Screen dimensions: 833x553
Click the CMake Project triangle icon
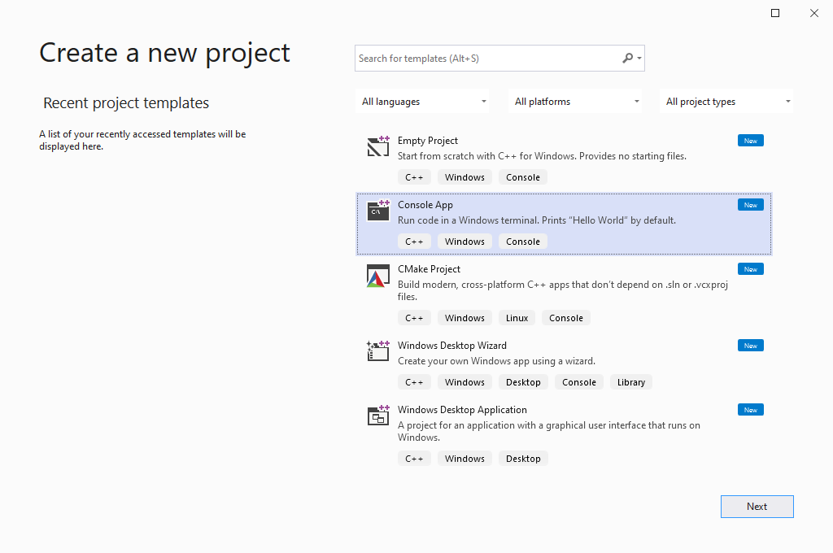[x=377, y=276]
